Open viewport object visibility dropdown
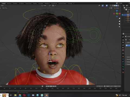 pos(100,6)
